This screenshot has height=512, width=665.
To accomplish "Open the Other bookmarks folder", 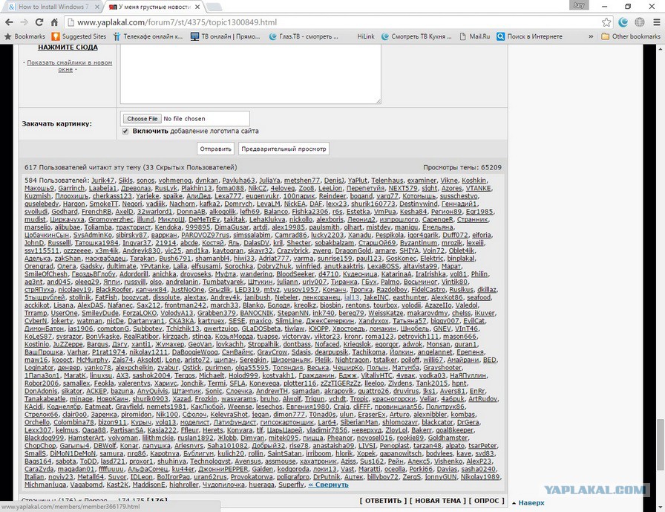I will click(631, 36).
